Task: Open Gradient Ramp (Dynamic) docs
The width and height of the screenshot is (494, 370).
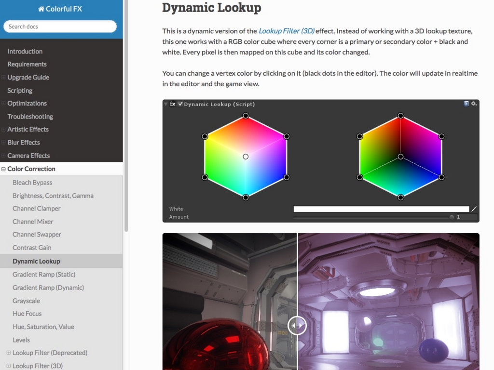Action: tap(48, 288)
